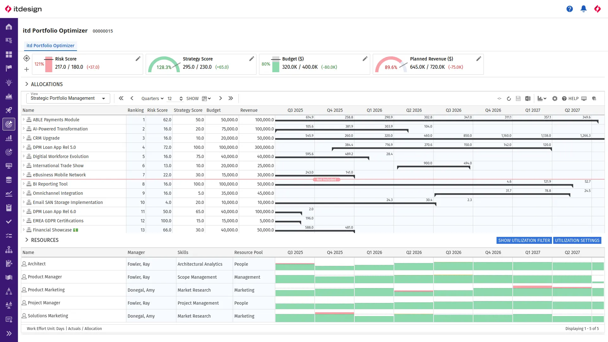Image resolution: width=608 pixels, height=342 pixels.
Task: Open the clipboard icon in sidebar
Action: coord(9,208)
